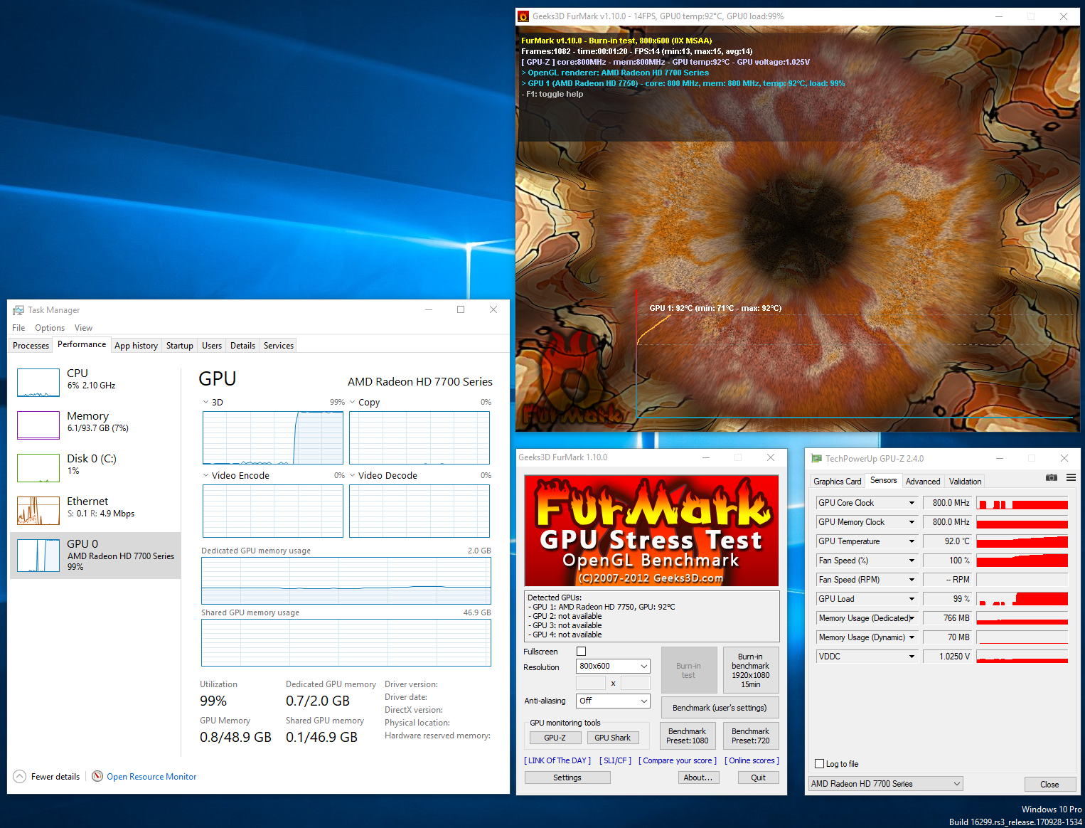Click the Dedicated GPU memory usage graph
The image size is (1085, 828).
tap(346, 580)
